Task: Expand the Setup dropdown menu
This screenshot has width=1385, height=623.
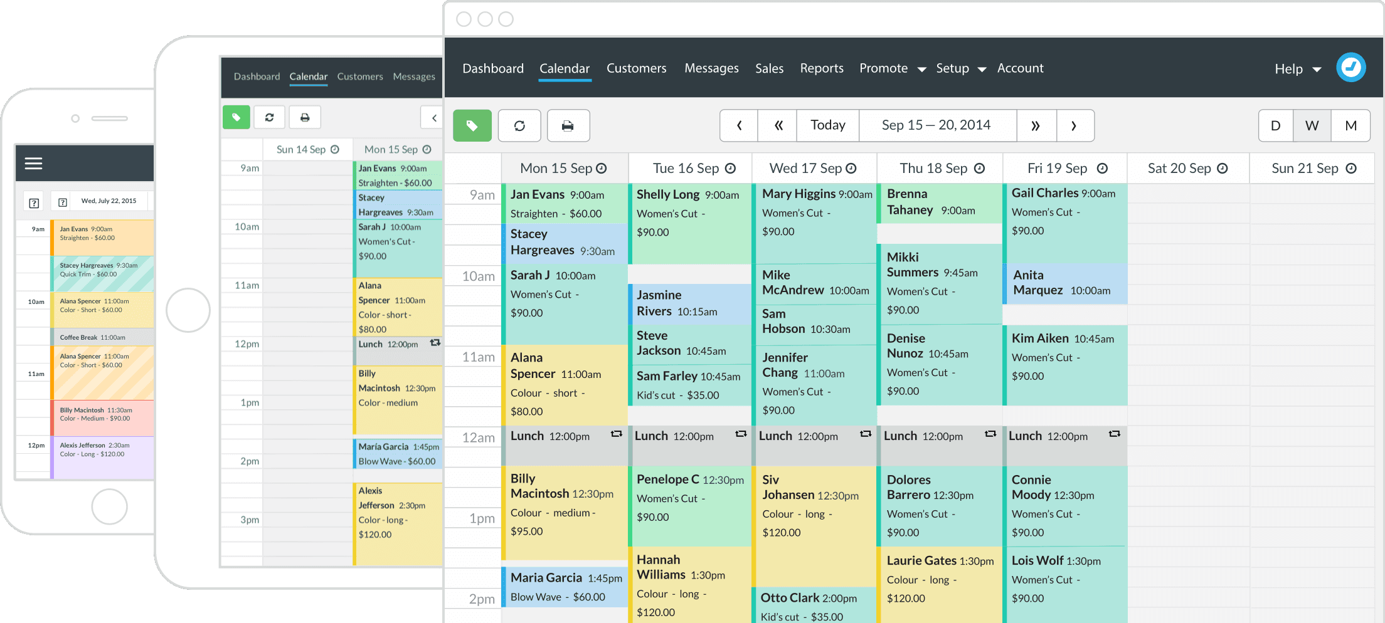Action: click(x=960, y=68)
